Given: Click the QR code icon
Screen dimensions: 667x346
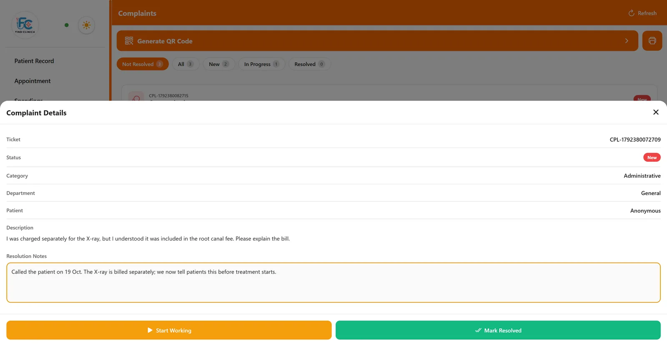Looking at the screenshot, I should click(x=129, y=41).
